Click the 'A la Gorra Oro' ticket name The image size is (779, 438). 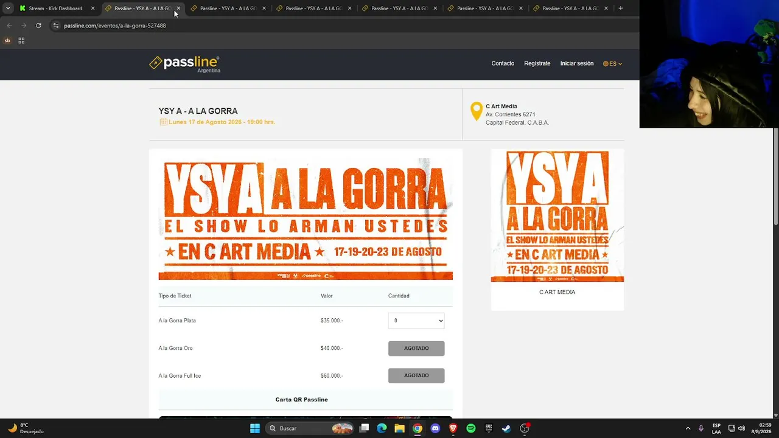175,348
